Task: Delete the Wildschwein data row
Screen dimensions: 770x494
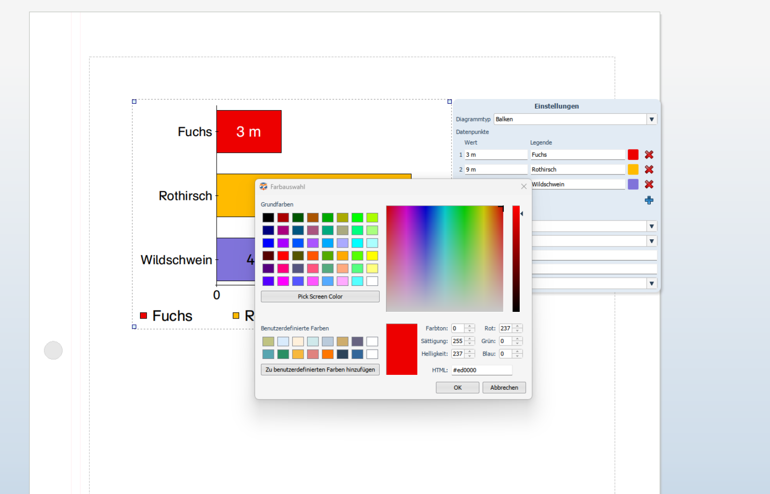Action: (649, 185)
